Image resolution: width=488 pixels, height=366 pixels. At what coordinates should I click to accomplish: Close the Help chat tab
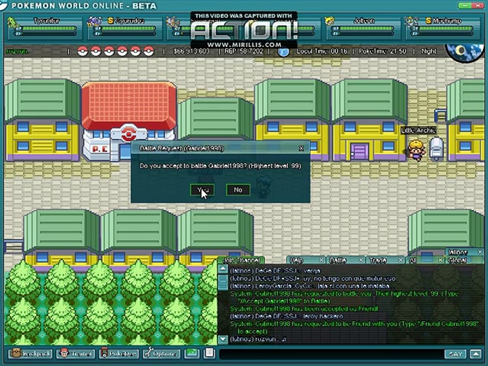[321, 260]
